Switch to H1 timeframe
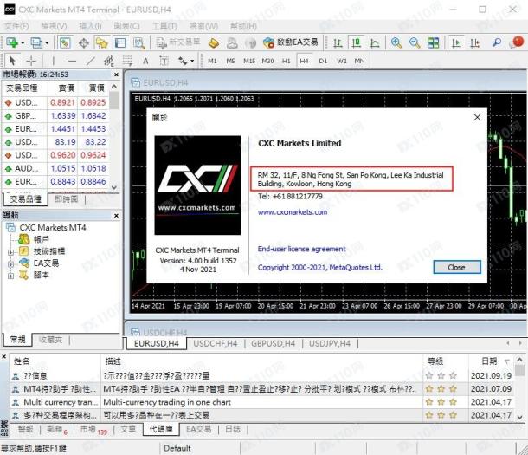This screenshot has width=528, height=455. tap(286, 61)
